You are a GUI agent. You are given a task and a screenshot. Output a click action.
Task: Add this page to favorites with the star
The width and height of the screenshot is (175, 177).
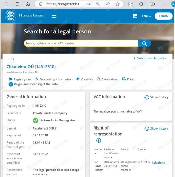pyautogui.click(x=118, y=4)
